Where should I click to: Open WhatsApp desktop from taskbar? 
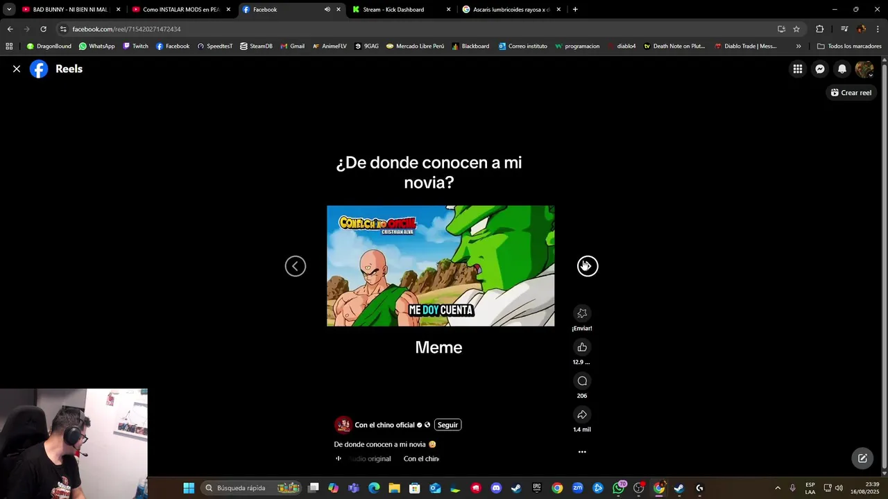[x=618, y=488]
